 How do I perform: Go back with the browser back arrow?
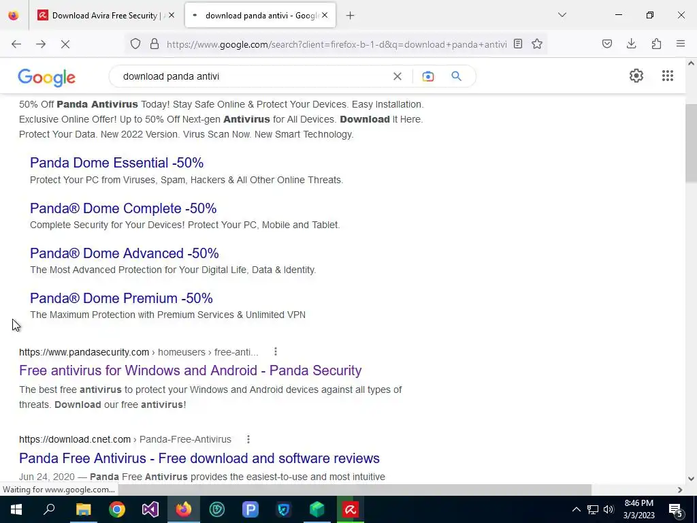(16, 44)
